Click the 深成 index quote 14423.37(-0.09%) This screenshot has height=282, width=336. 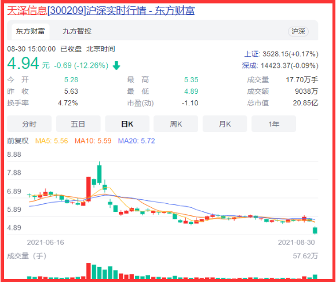pyautogui.click(x=289, y=65)
